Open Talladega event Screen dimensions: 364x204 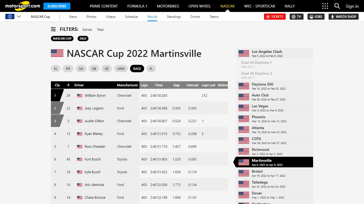(274, 184)
